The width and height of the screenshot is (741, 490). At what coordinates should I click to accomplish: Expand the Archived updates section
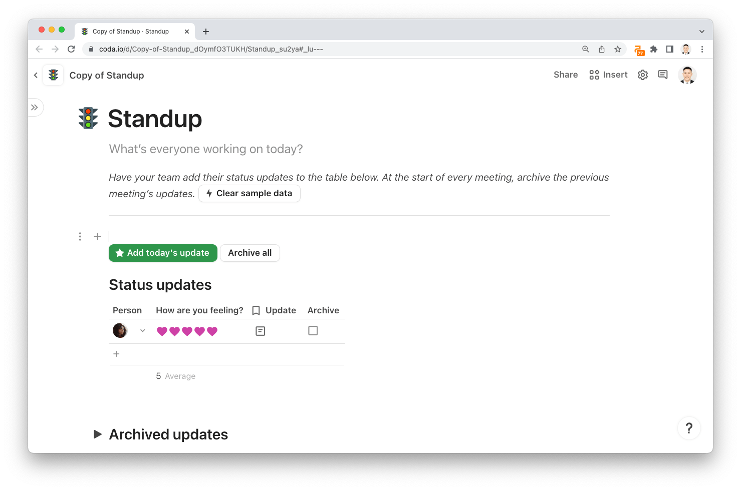(x=98, y=434)
